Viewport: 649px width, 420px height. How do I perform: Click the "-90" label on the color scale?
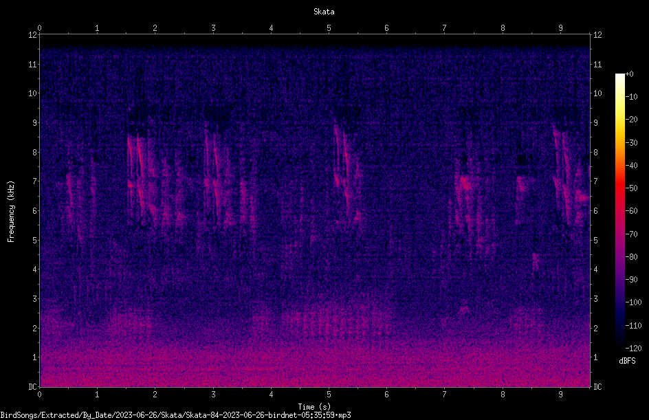(632, 280)
